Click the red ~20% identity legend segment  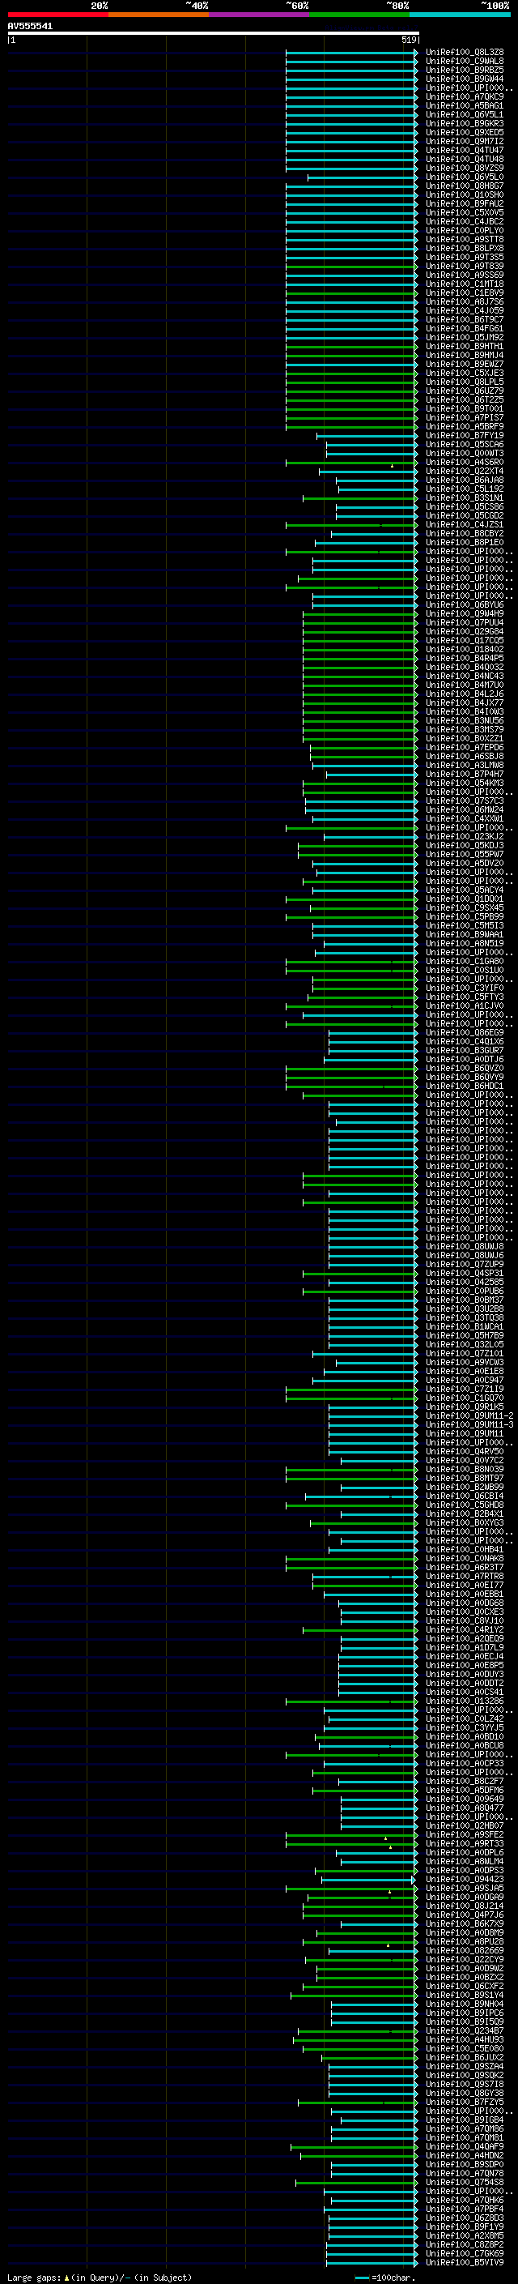(57, 15)
